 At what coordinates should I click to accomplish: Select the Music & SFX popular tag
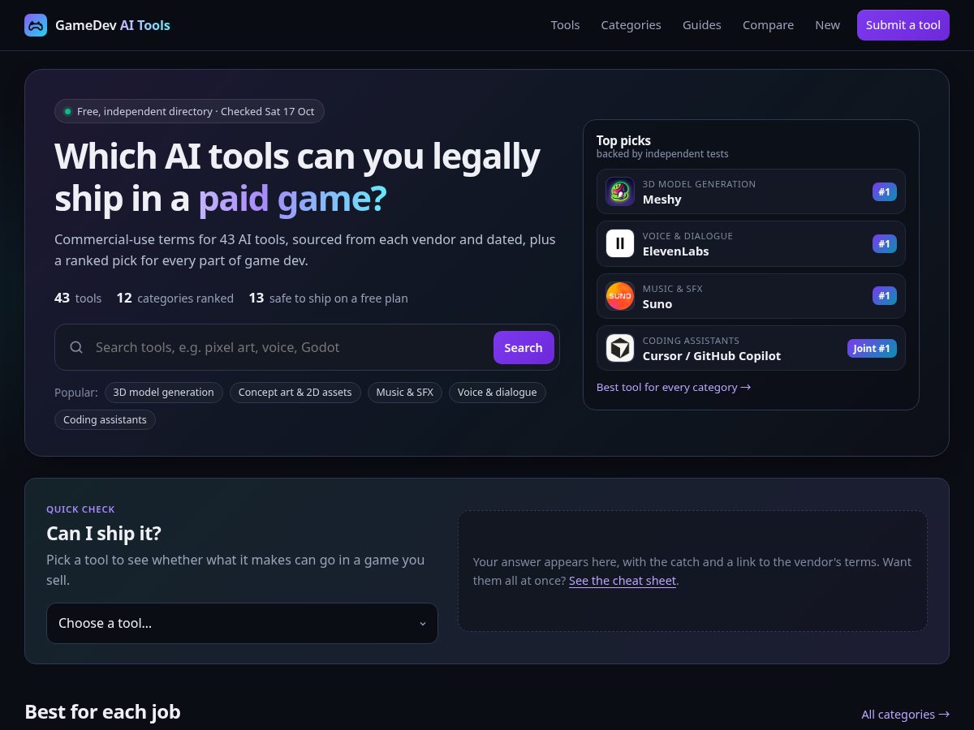coord(404,393)
